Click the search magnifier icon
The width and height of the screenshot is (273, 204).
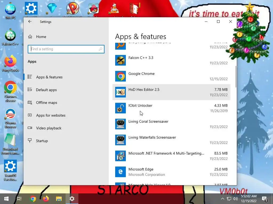[101, 49]
